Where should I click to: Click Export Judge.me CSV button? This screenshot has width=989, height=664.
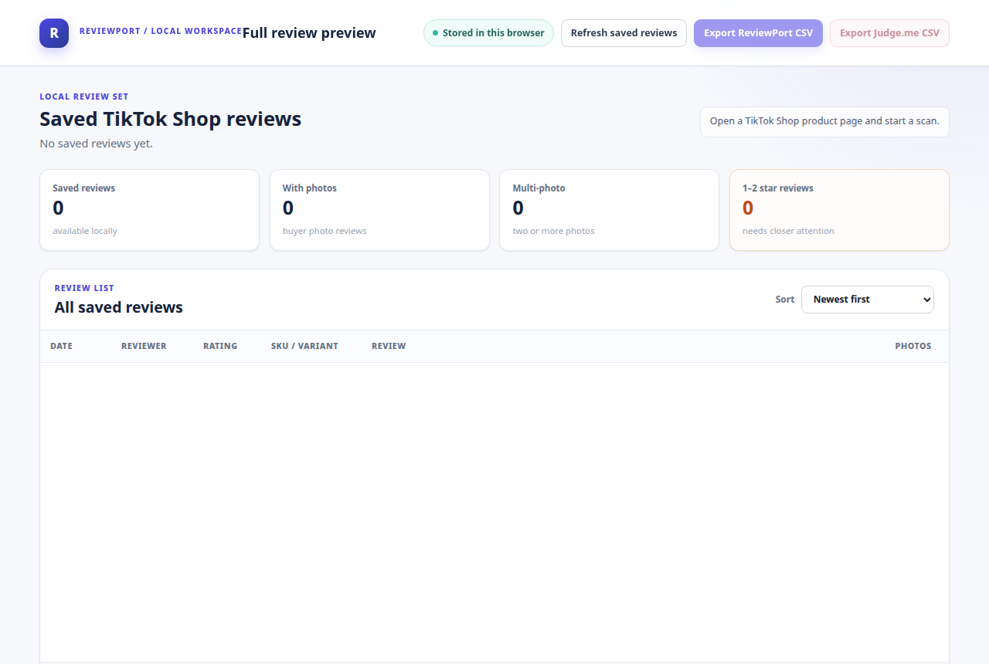pyautogui.click(x=889, y=33)
